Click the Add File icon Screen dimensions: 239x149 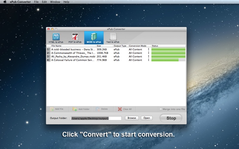pos(52,109)
